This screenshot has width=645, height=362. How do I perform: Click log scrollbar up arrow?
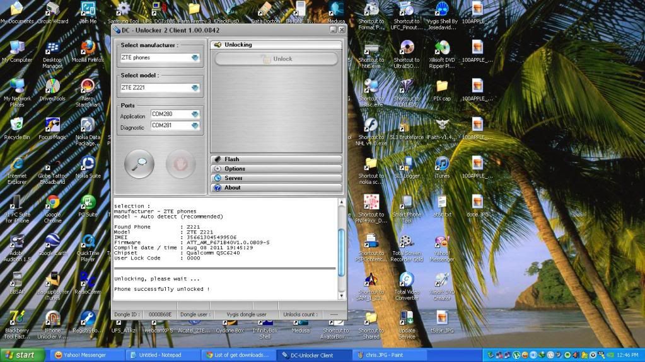tap(342, 202)
